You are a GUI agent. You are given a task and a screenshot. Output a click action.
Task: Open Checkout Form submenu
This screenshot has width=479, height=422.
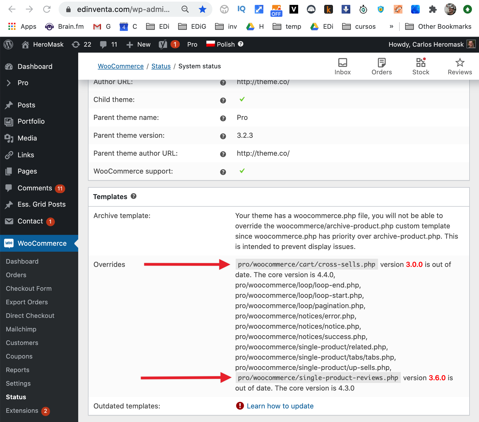(x=29, y=288)
